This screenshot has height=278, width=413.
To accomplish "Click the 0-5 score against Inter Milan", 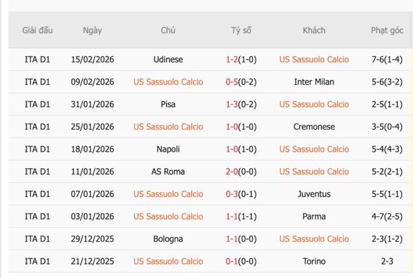I will pos(232,81).
